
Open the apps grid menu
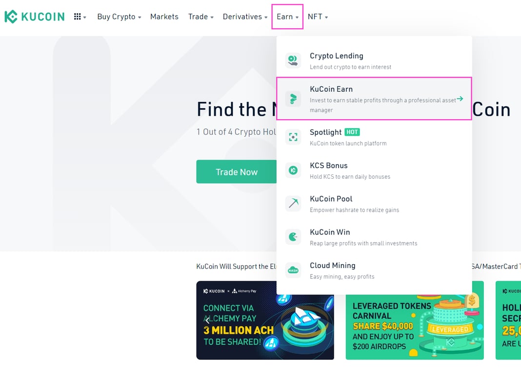pyautogui.click(x=79, y=16)
